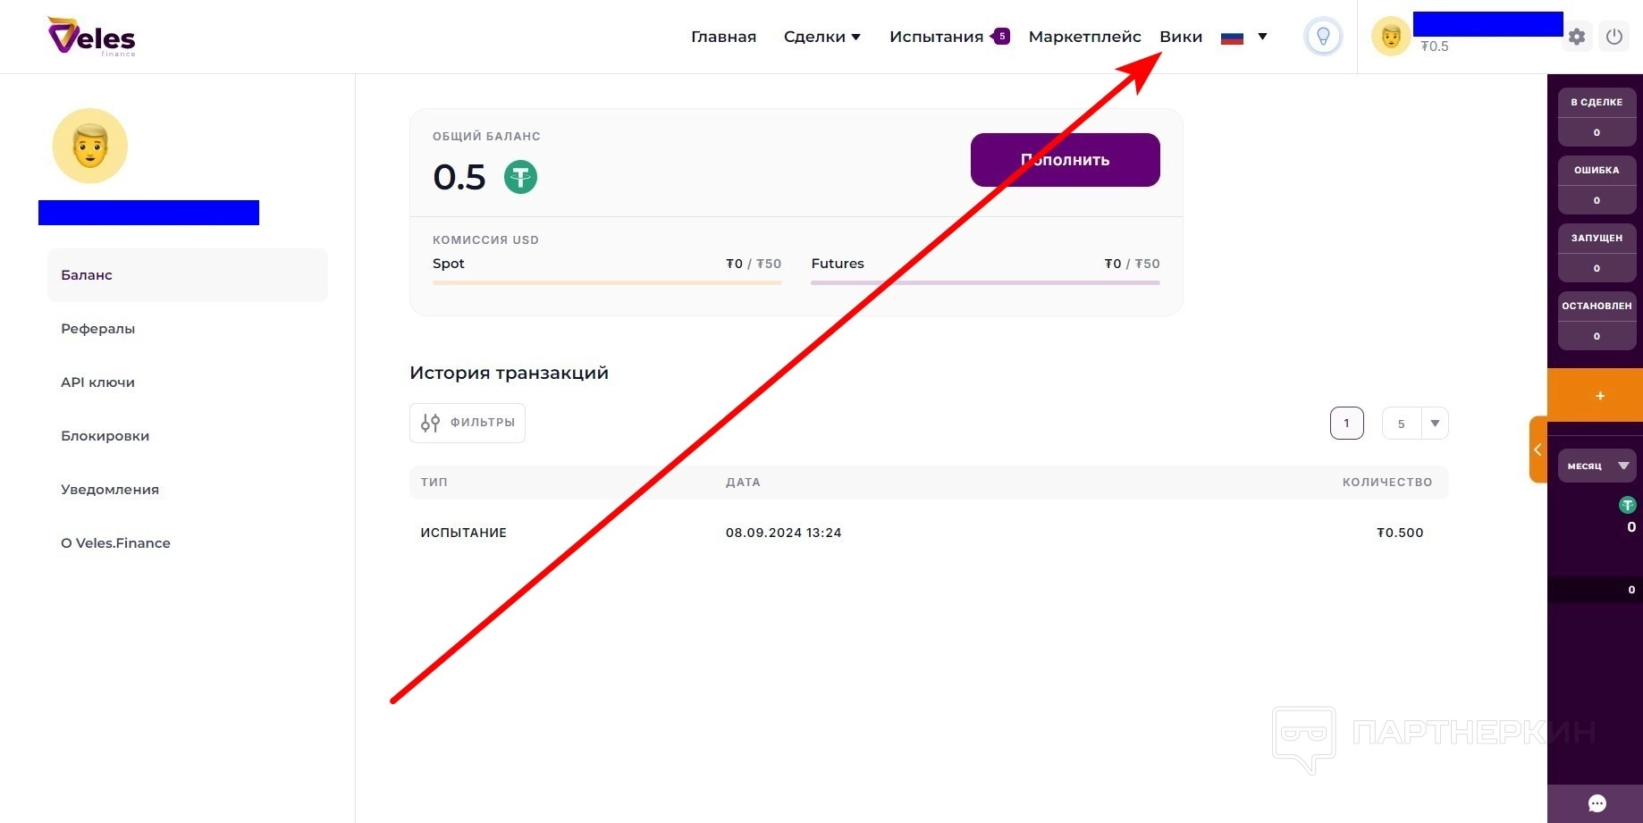The image size is (1643, 823).
Task: Click the Дата column header
Action: click(x=743, y=483)
